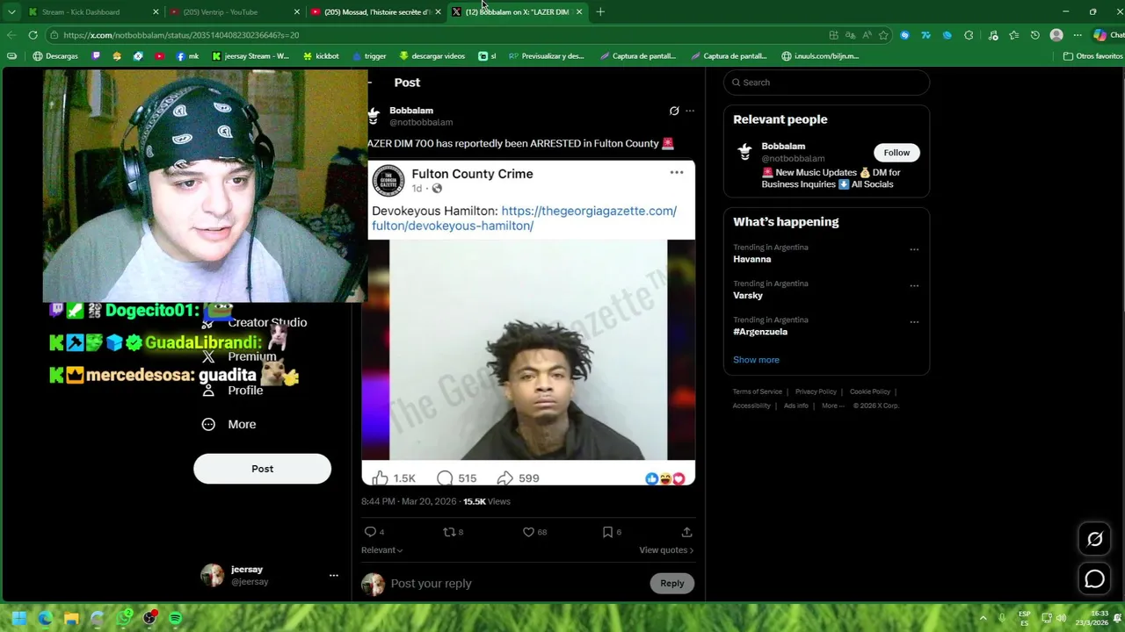Image resolution: width=1125 pixels, height=632 pixels.
Task: Open the browser tab list dropdown arrow
Action: [x=11, y=12]
